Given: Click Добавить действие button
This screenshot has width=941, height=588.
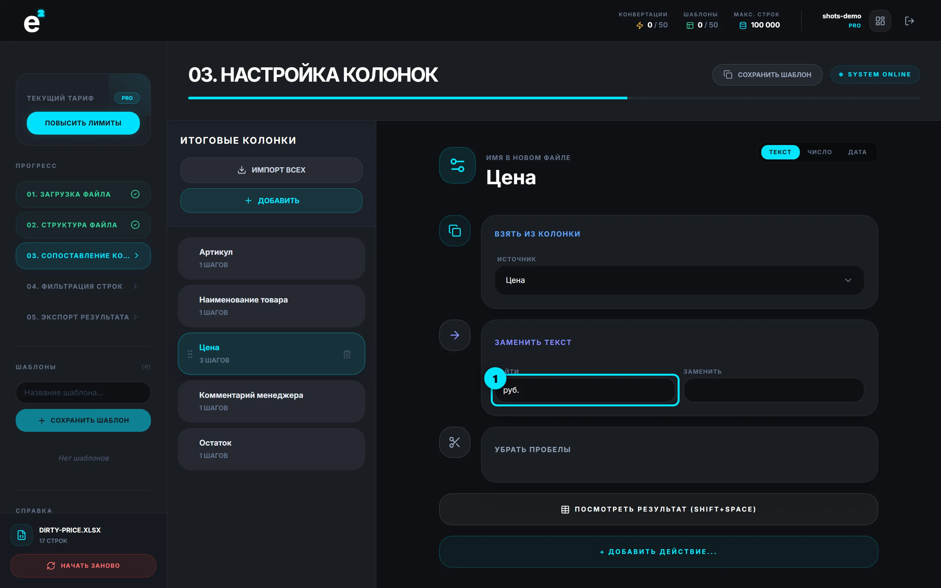Looking at the screenshot, I should (x=658, y=552).
